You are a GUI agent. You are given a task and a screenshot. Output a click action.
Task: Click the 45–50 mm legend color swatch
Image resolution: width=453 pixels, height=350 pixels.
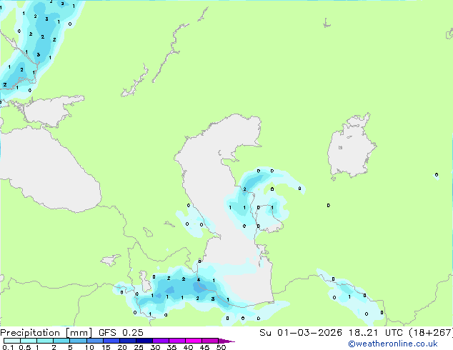coord(210,341)
